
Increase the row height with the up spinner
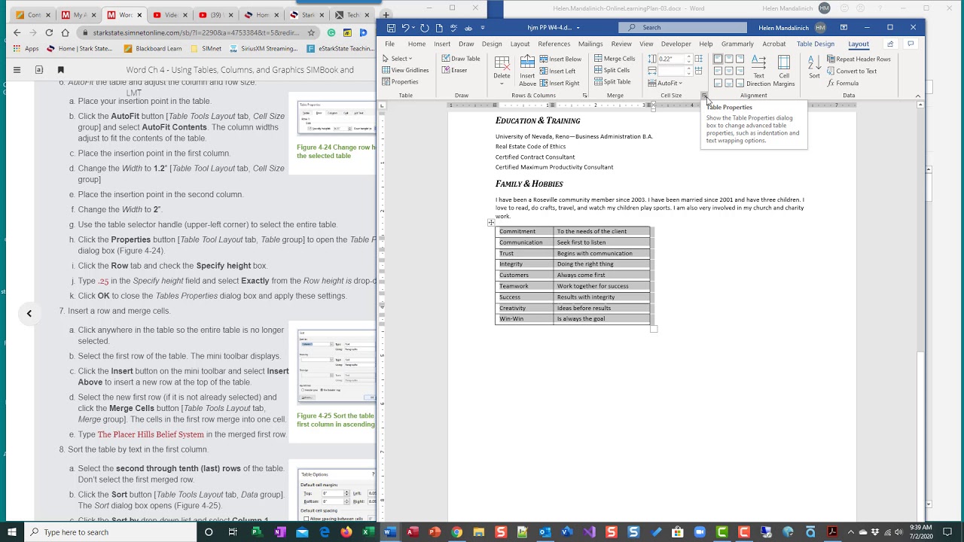pos(688,56)
